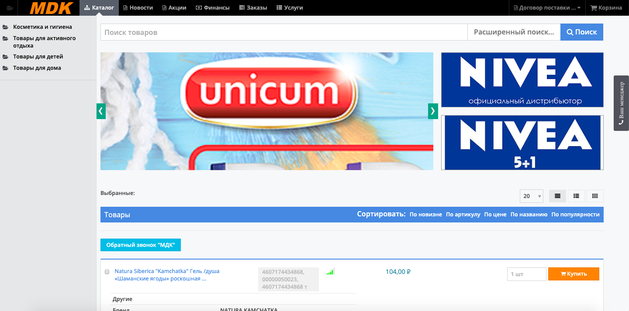Image resolution: width=629 pixels, height=311 pixels.
Task: Open the items-per-page dropdown showing 20
Action: pos(531,196)
